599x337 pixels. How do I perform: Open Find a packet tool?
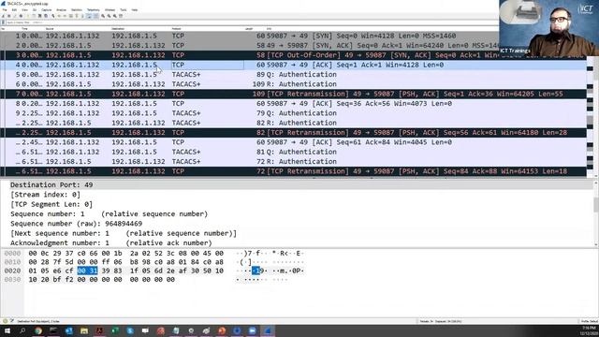coord(53,16)
